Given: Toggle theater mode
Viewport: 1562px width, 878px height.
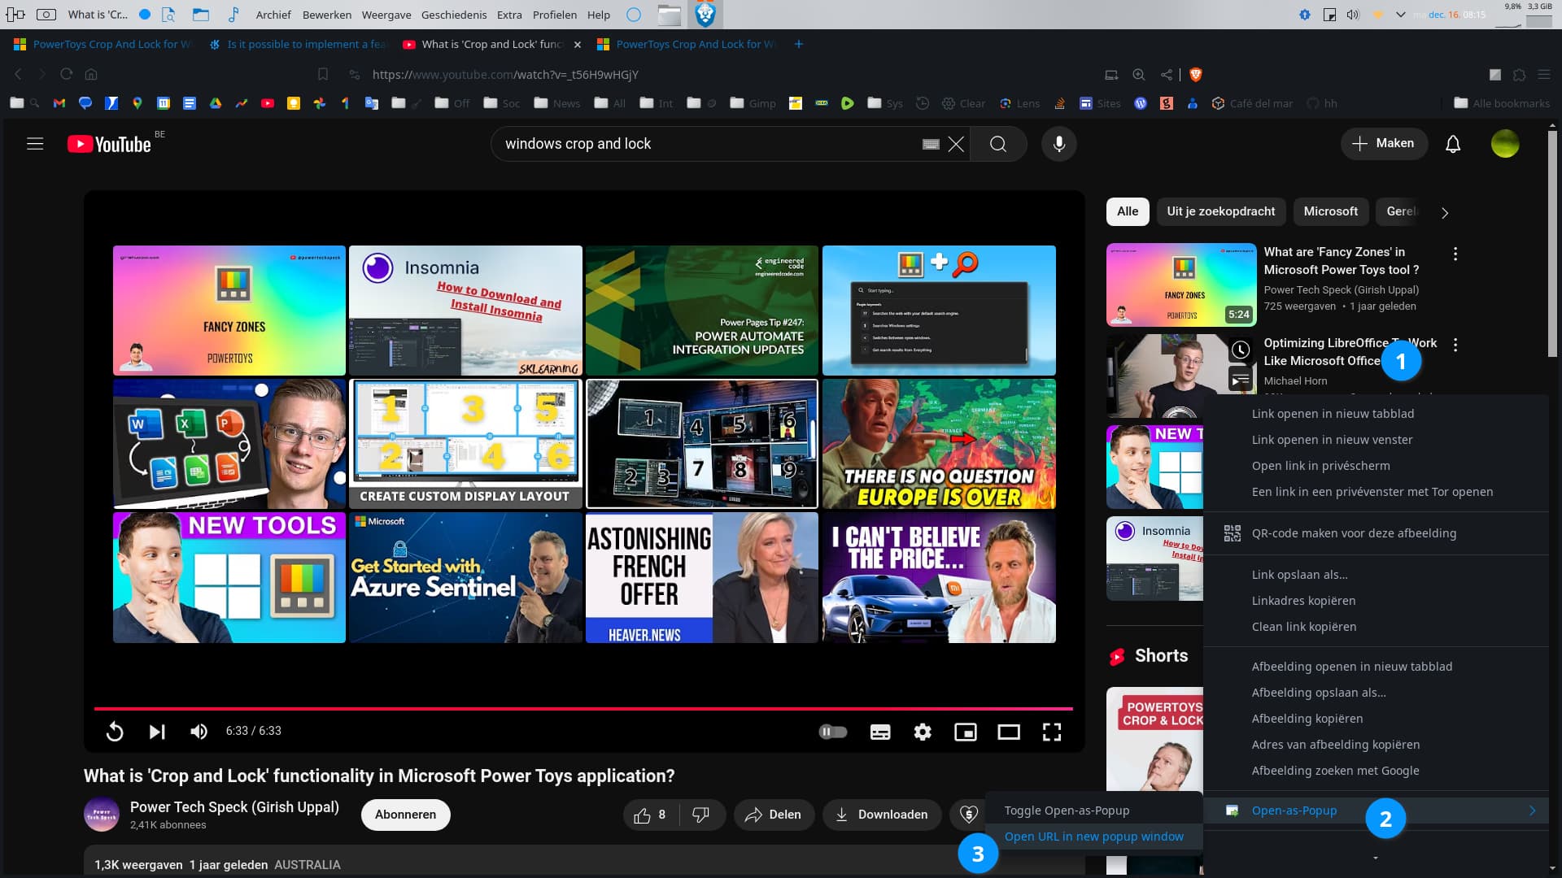Looking at the screenshot, I should point(1009,732).
